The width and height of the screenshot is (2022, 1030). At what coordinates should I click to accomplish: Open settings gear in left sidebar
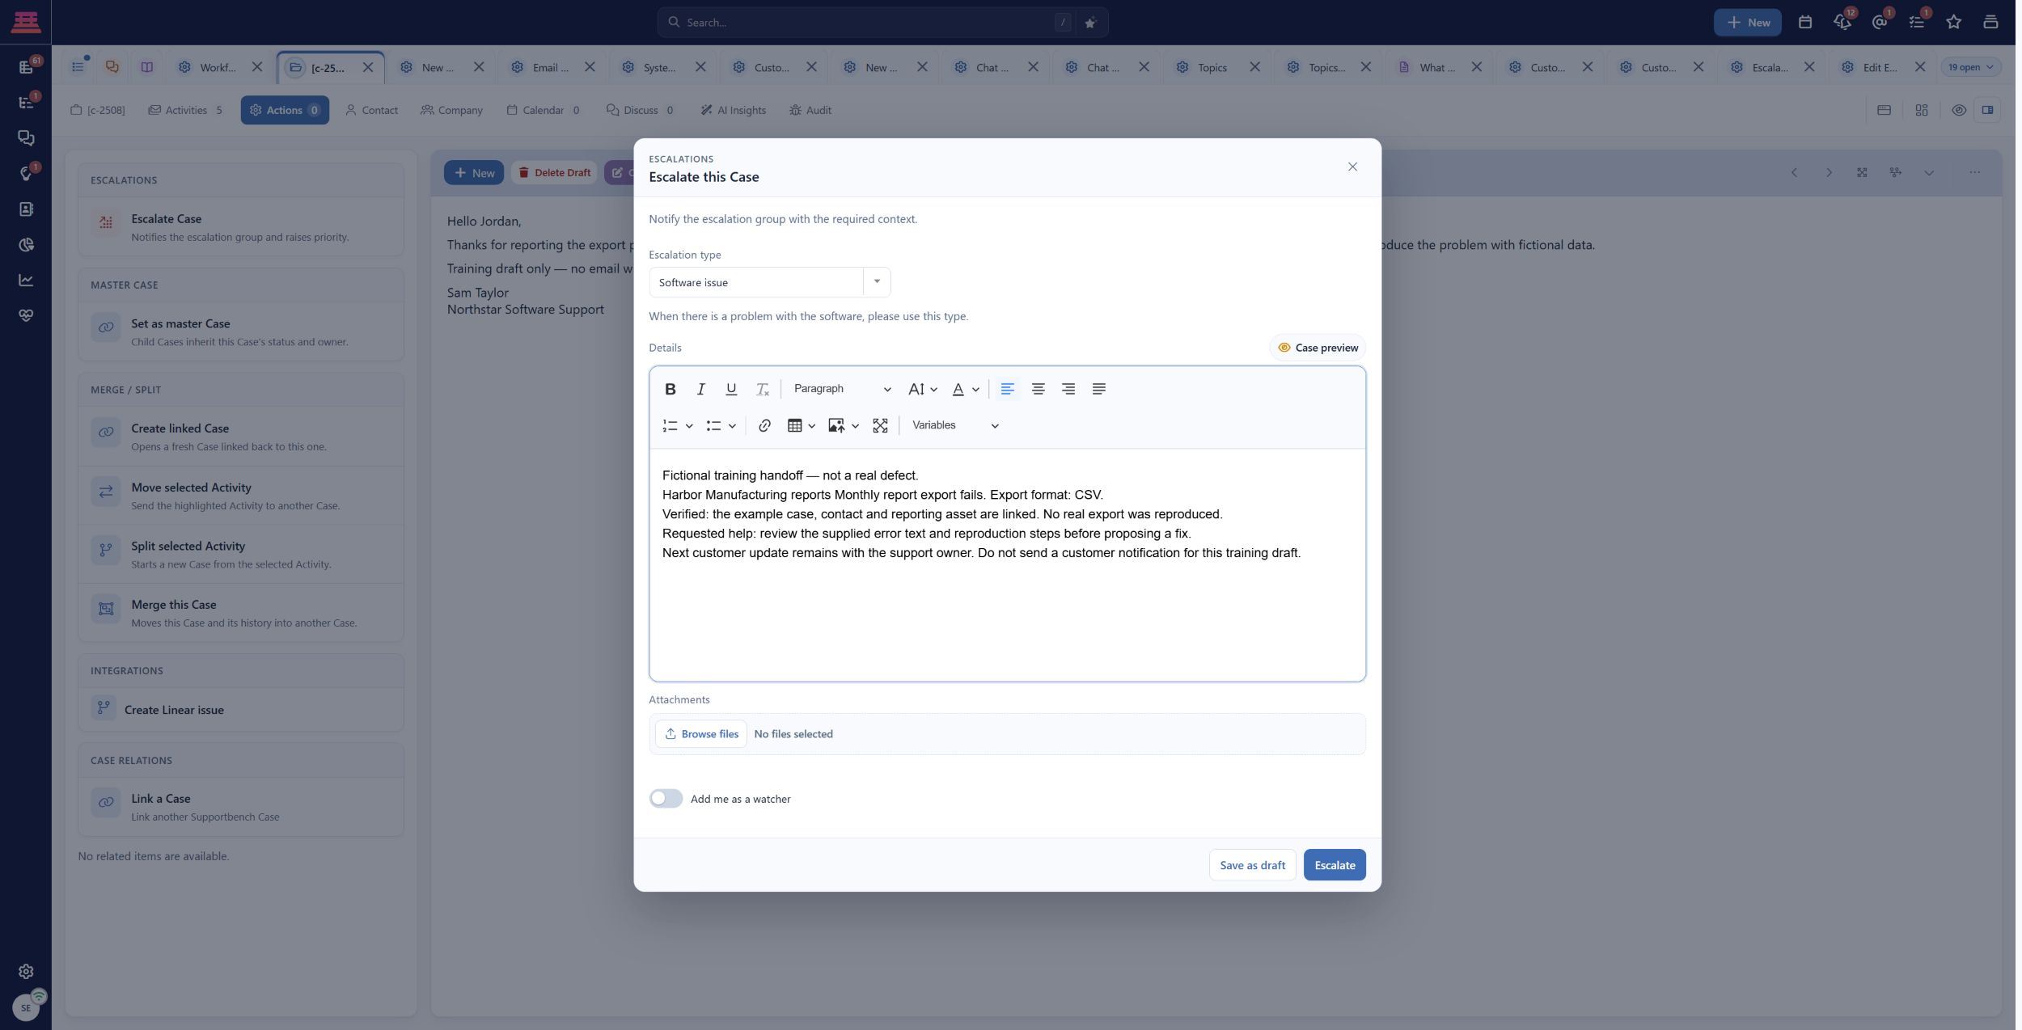click(x=26, y=971)
